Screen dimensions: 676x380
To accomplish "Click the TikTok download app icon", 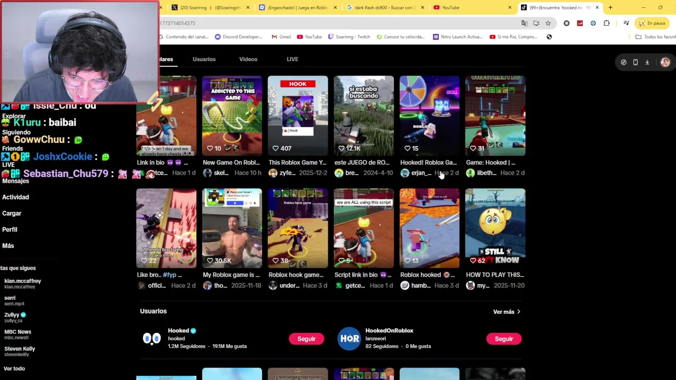I will click(x=647, y=62).
